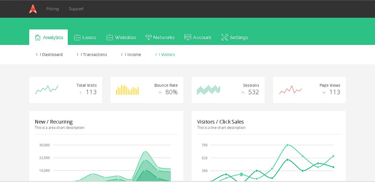Click the Total Visits green sparkline
The width and height of the screenshot is (375, 182).
[46, 89]
